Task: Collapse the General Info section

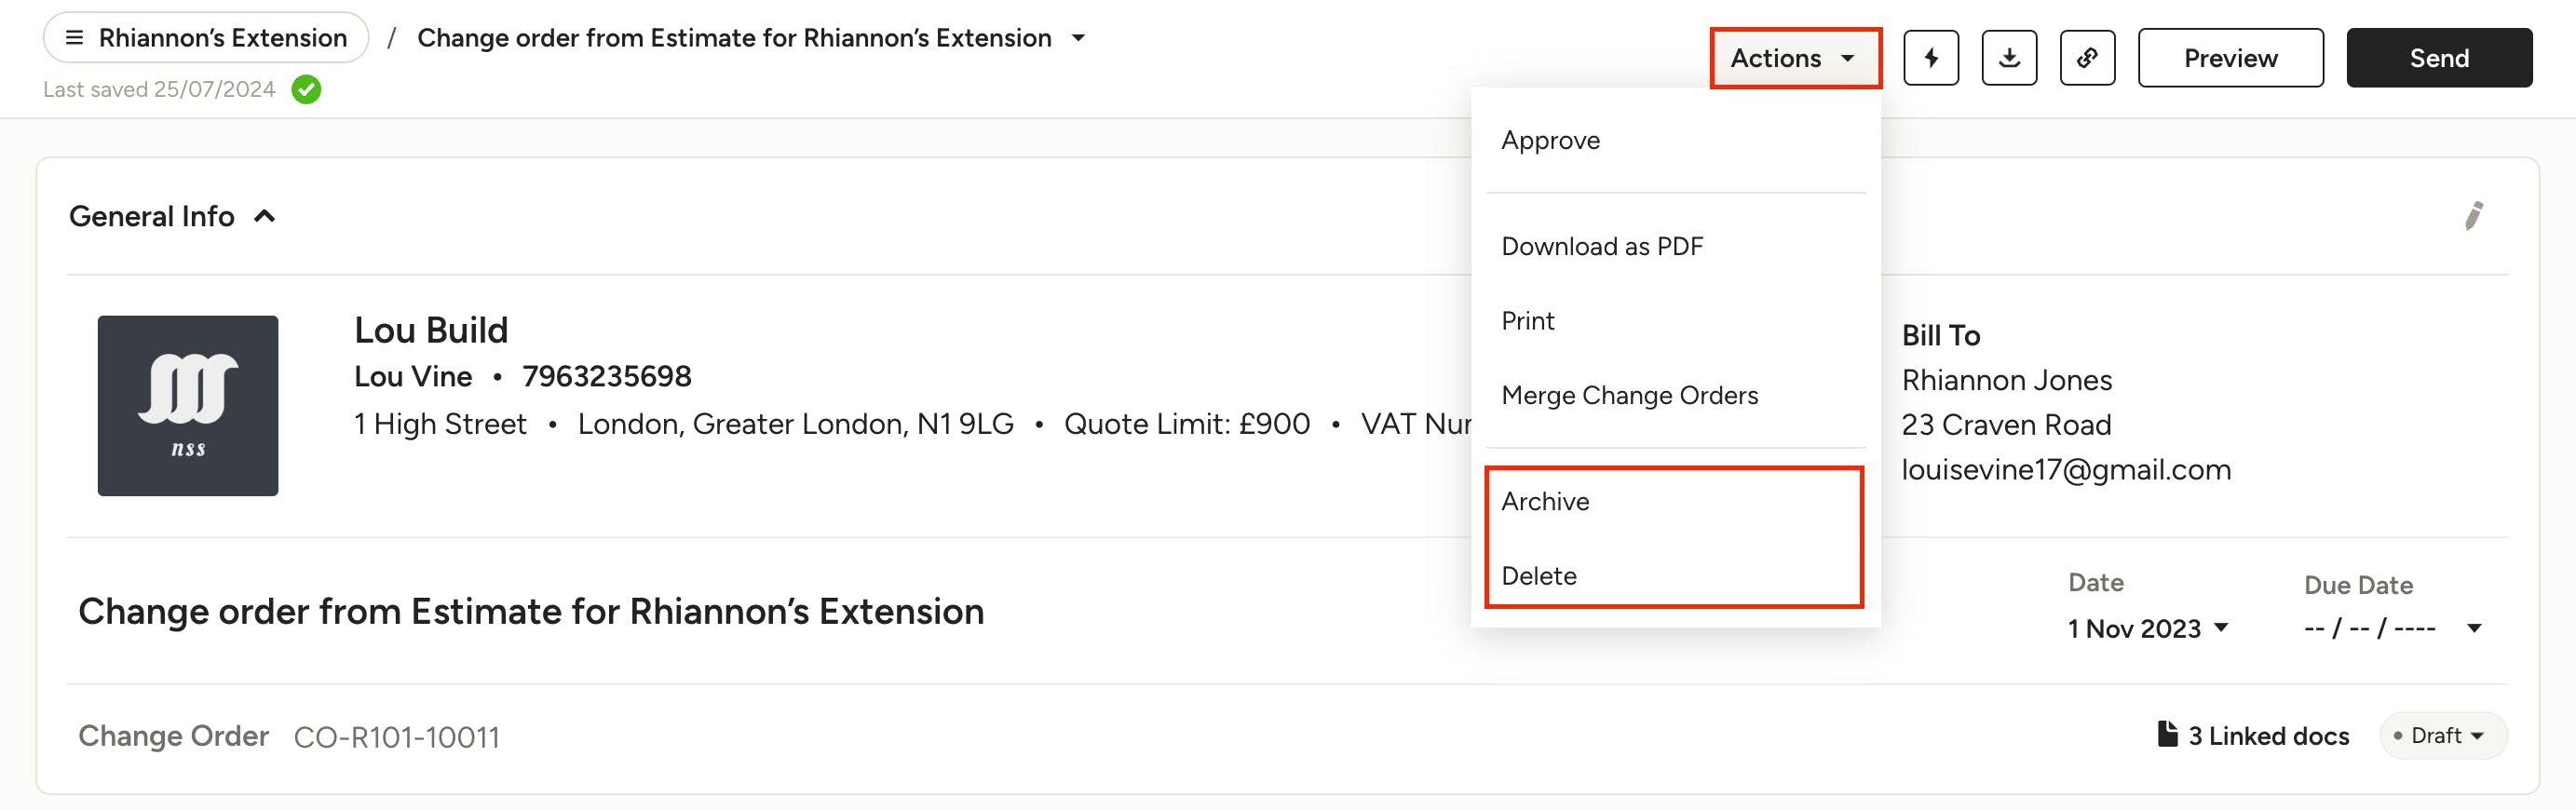Action: [x=264, y=216]
